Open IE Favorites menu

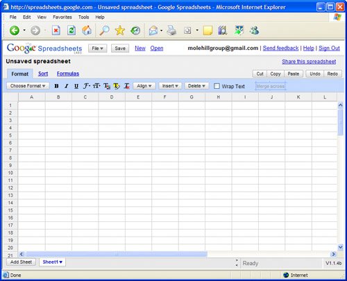(62, 17)
